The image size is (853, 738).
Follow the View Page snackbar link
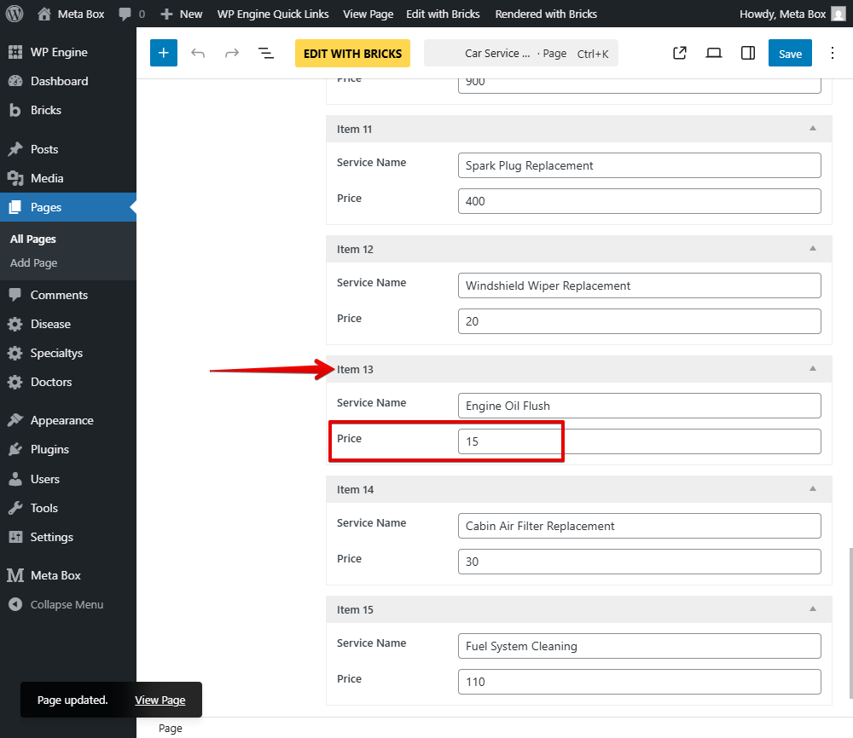(160, 700)
